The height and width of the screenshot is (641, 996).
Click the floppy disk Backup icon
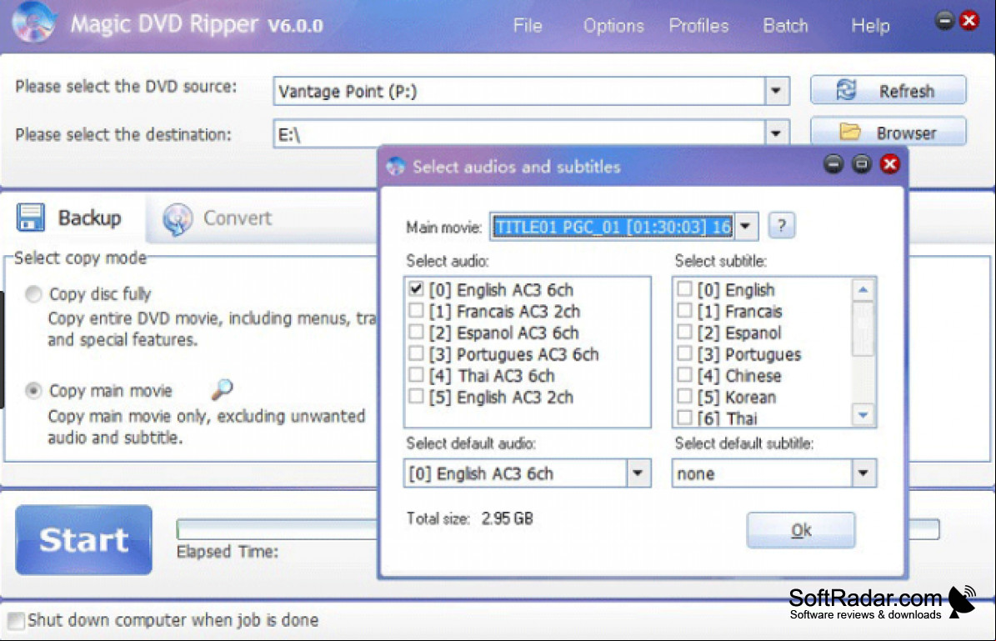[31, 218]
